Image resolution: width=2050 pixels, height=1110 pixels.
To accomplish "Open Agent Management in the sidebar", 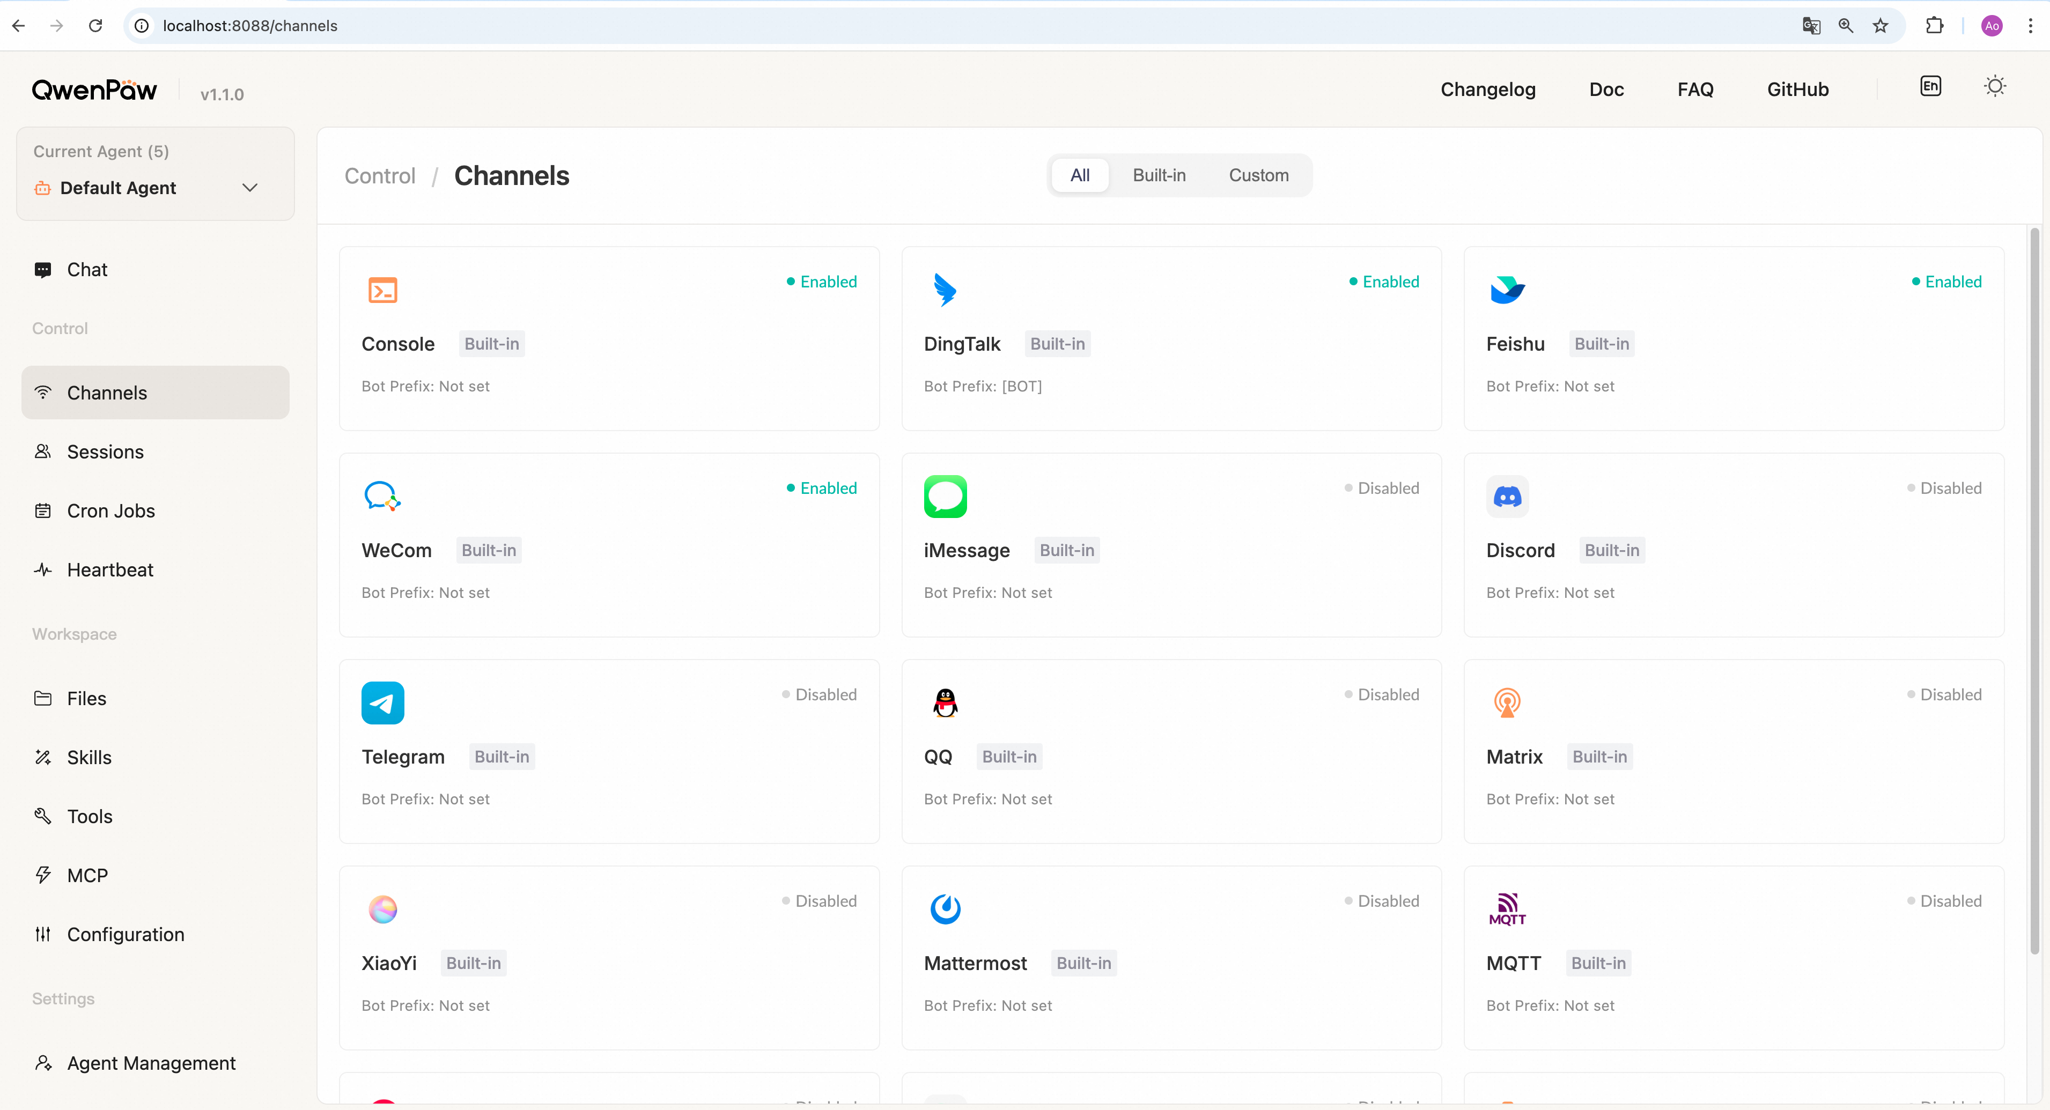I will point(155,1063).
